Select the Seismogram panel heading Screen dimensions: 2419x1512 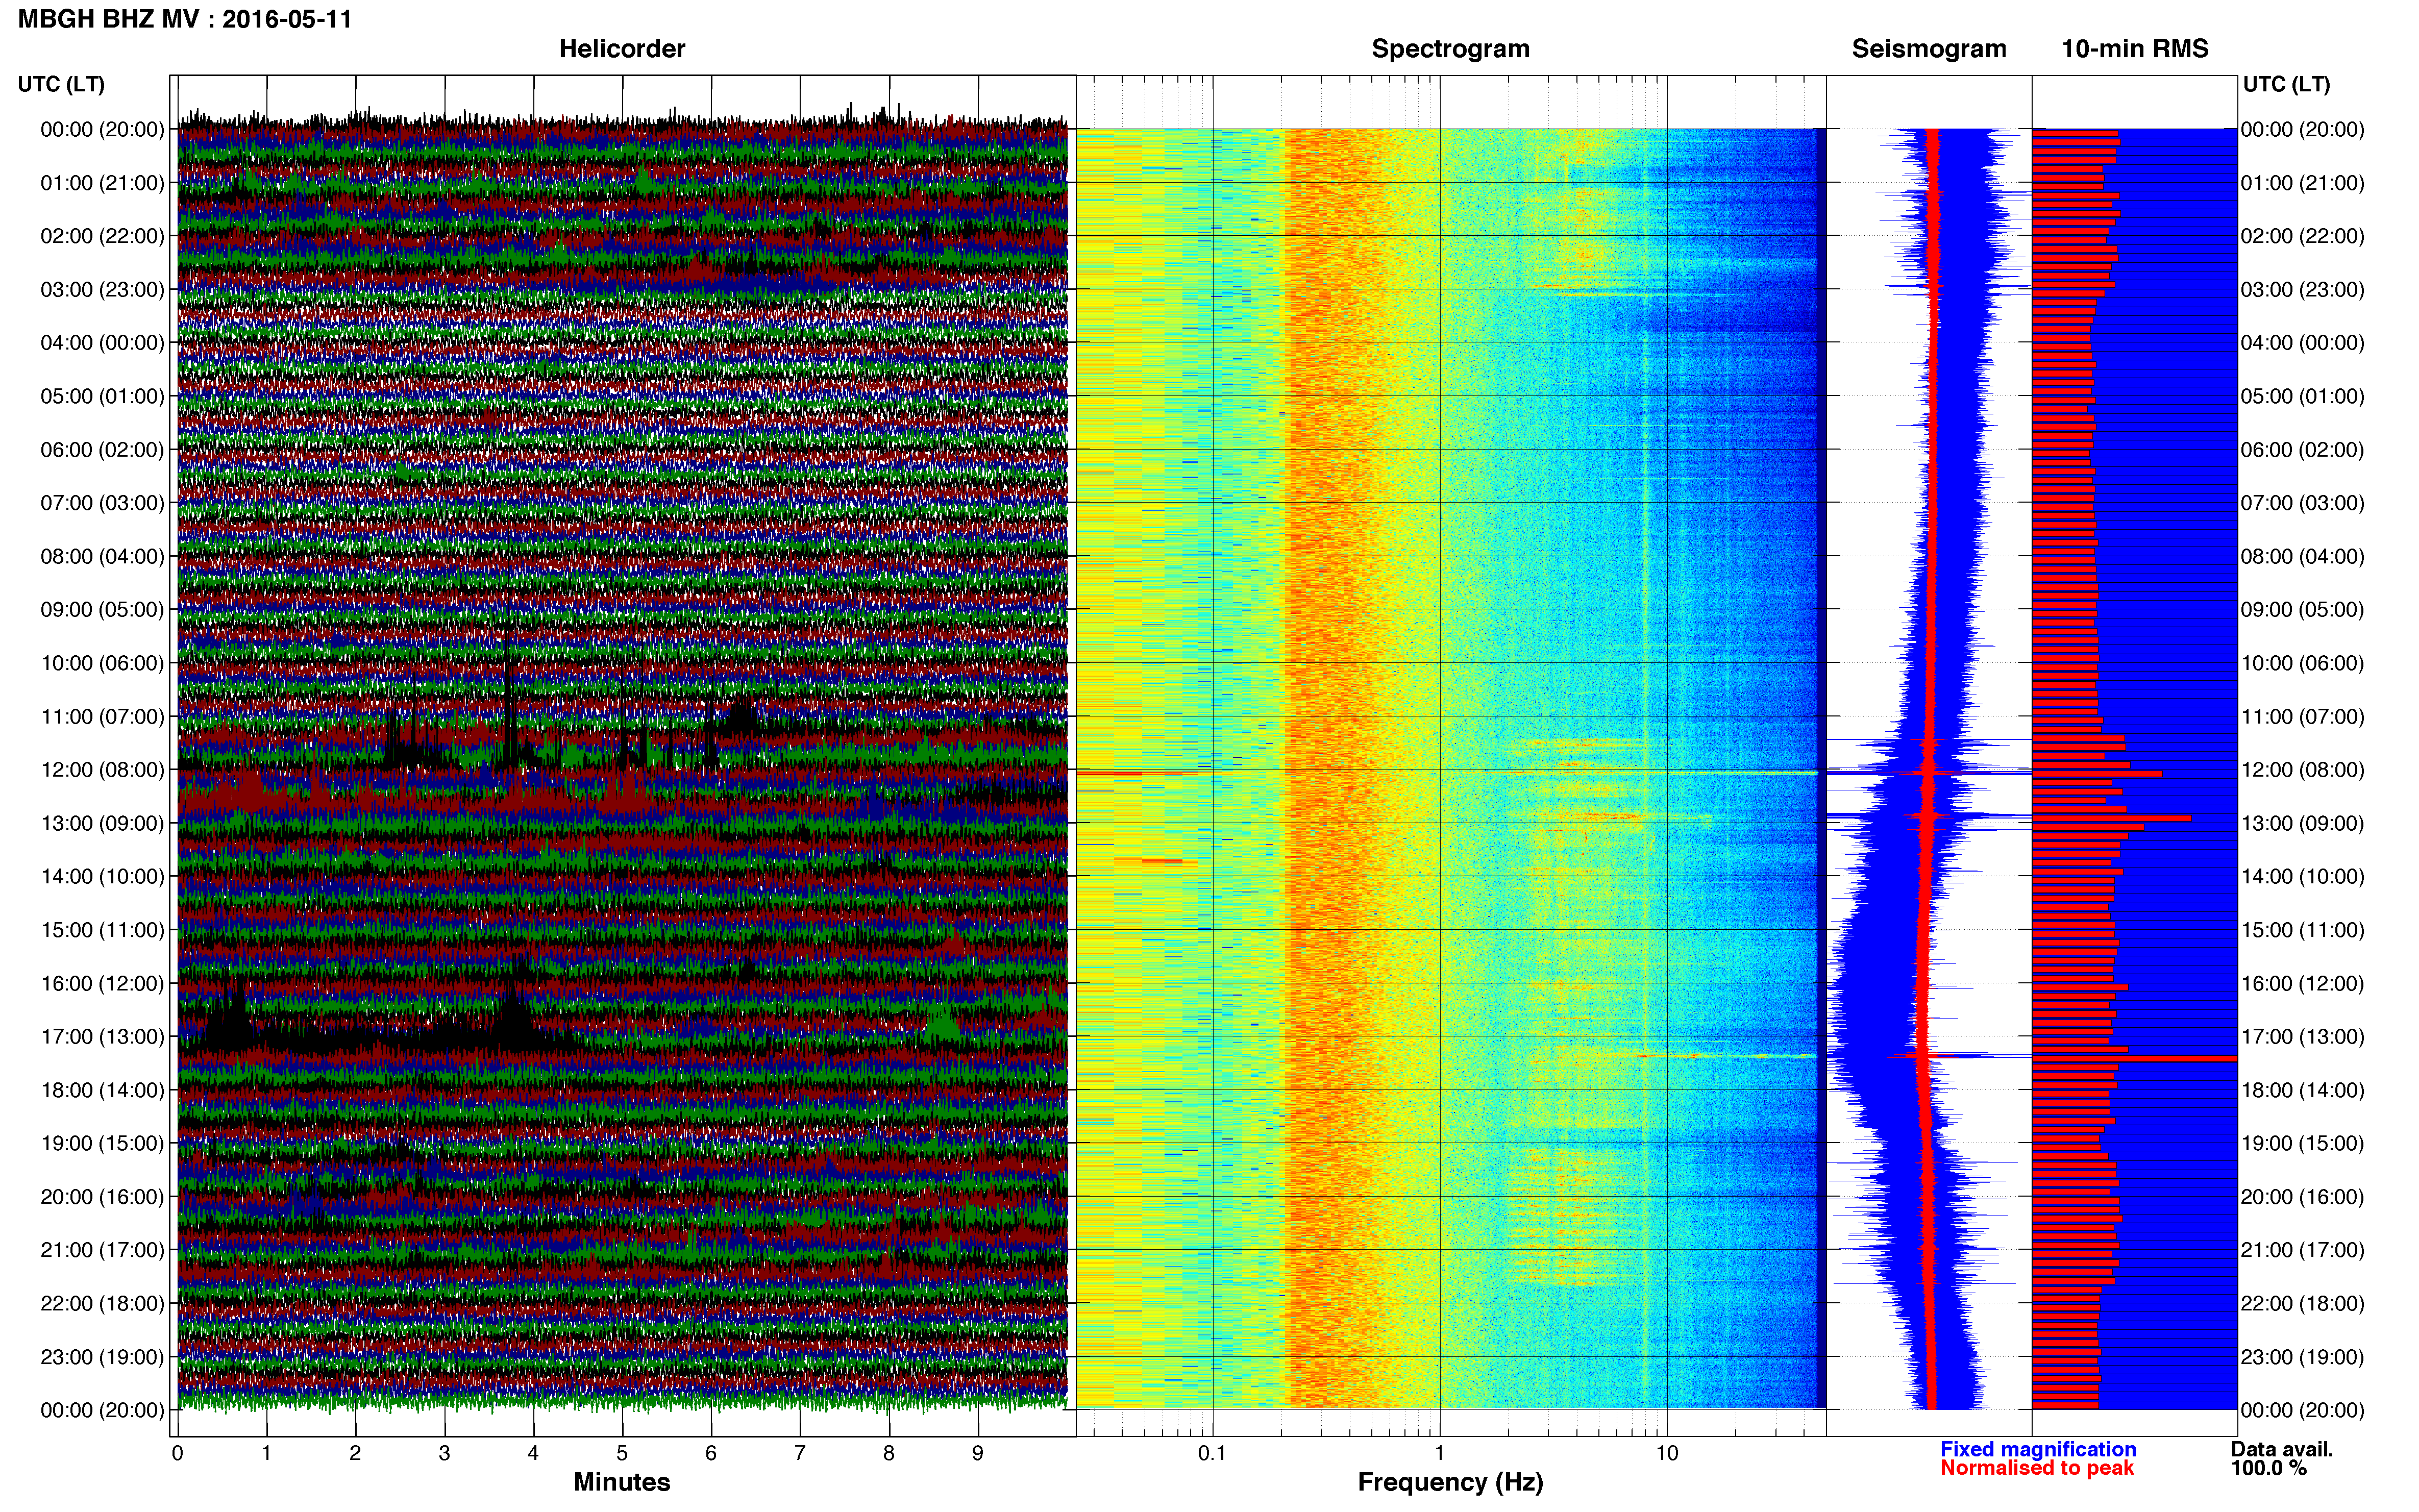coord(1929,49)
